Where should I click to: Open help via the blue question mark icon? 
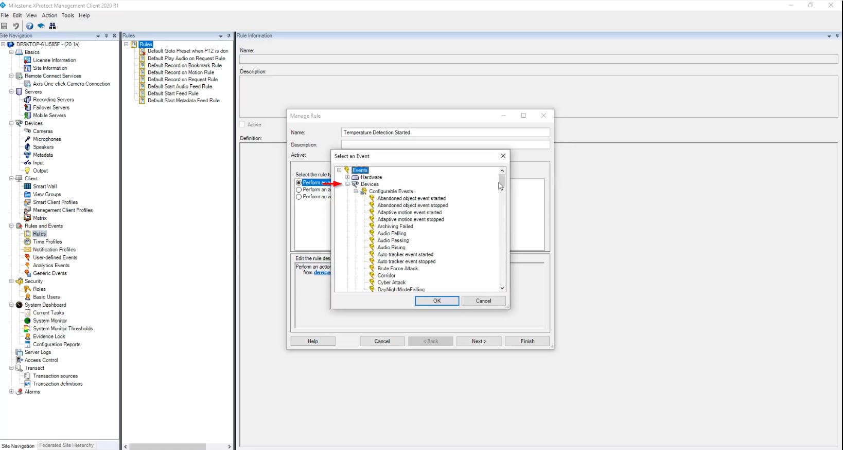pos(29,26)
